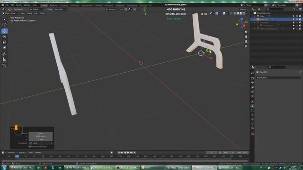Image resolution: width=303 pixels, height=170 pixels.
Task: Activate the Transform tool
Action: (4, 47)
